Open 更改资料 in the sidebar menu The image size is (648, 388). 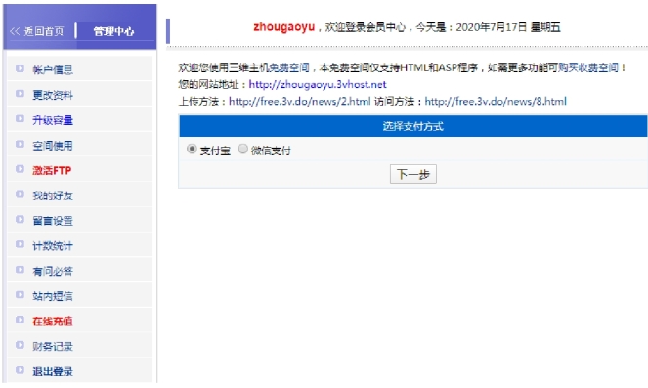[x=53, y=95]
